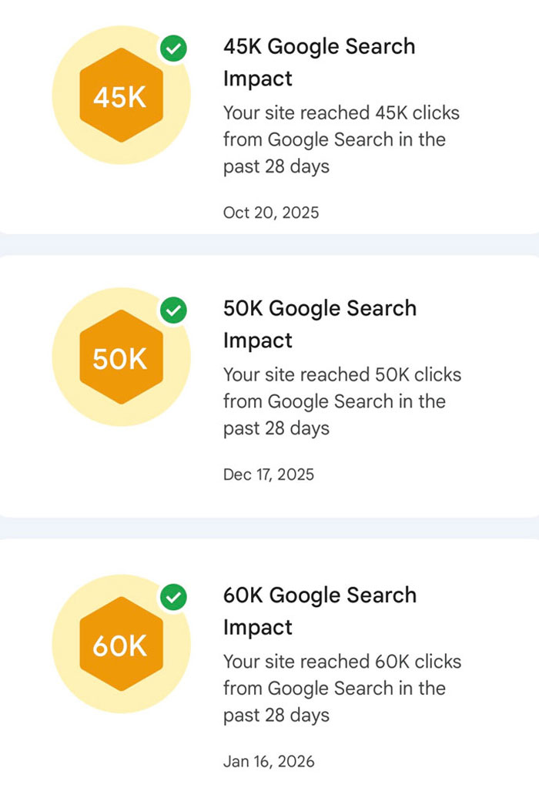Open the 50K Google Search Impact title
Image resolution: width=539 pixels, height=798 pixels.
(x=319, y=324)
